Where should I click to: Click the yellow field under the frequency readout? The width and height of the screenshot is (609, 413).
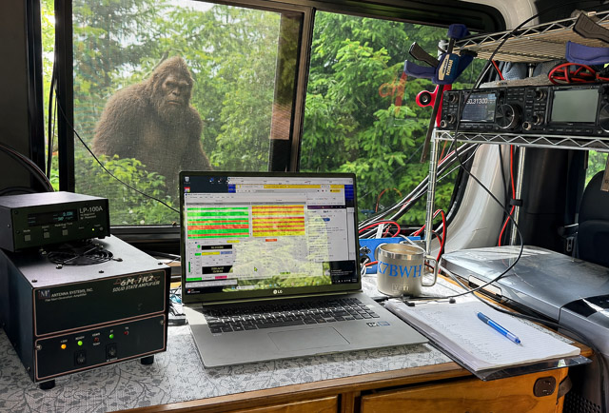tap(210, 253)
